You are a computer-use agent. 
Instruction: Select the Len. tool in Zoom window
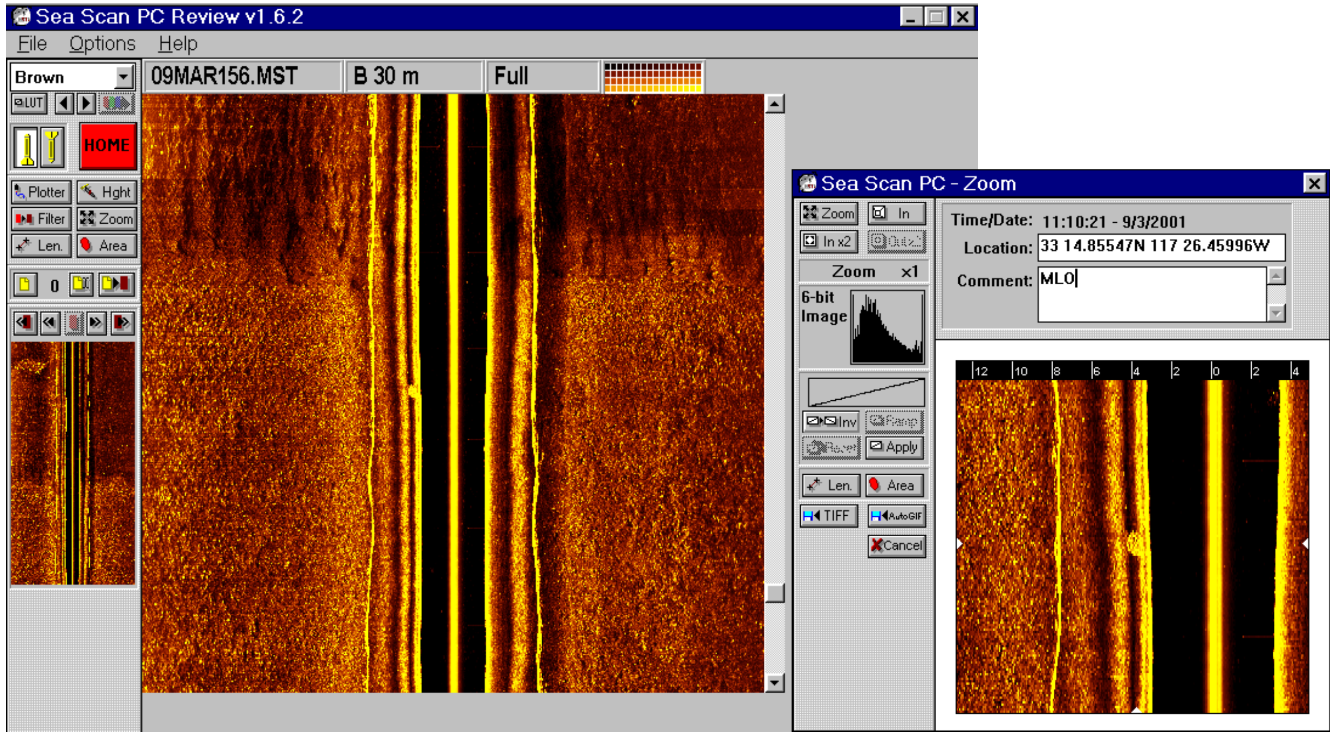(831, 485)
